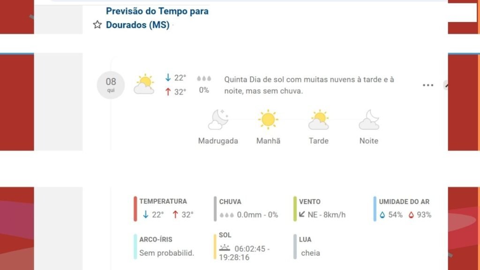Click the Madrugada period label
This screenshot has width=480, height=270.
(218, 141)
